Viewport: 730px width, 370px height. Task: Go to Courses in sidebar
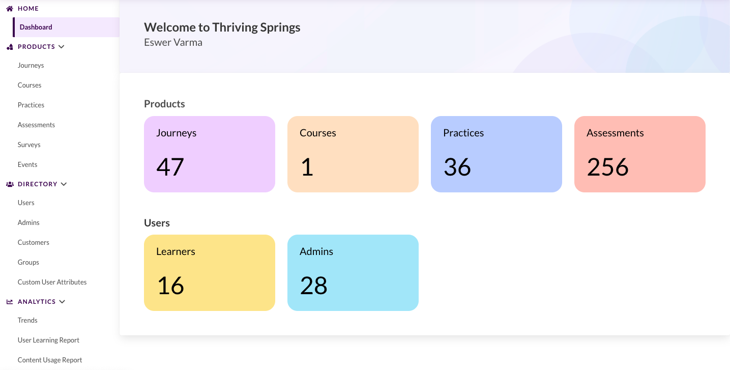point(30,86)
